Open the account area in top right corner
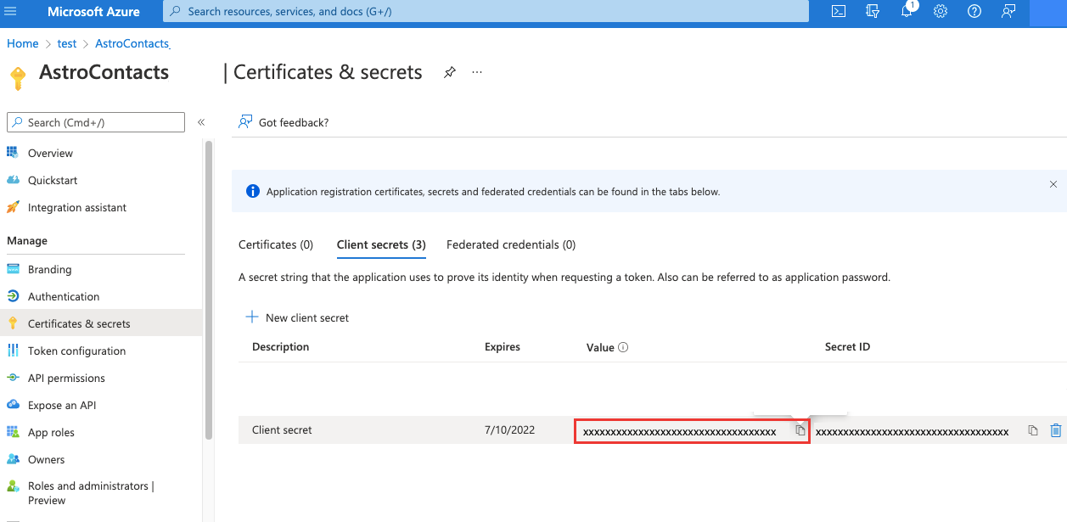 (1047, 12)
